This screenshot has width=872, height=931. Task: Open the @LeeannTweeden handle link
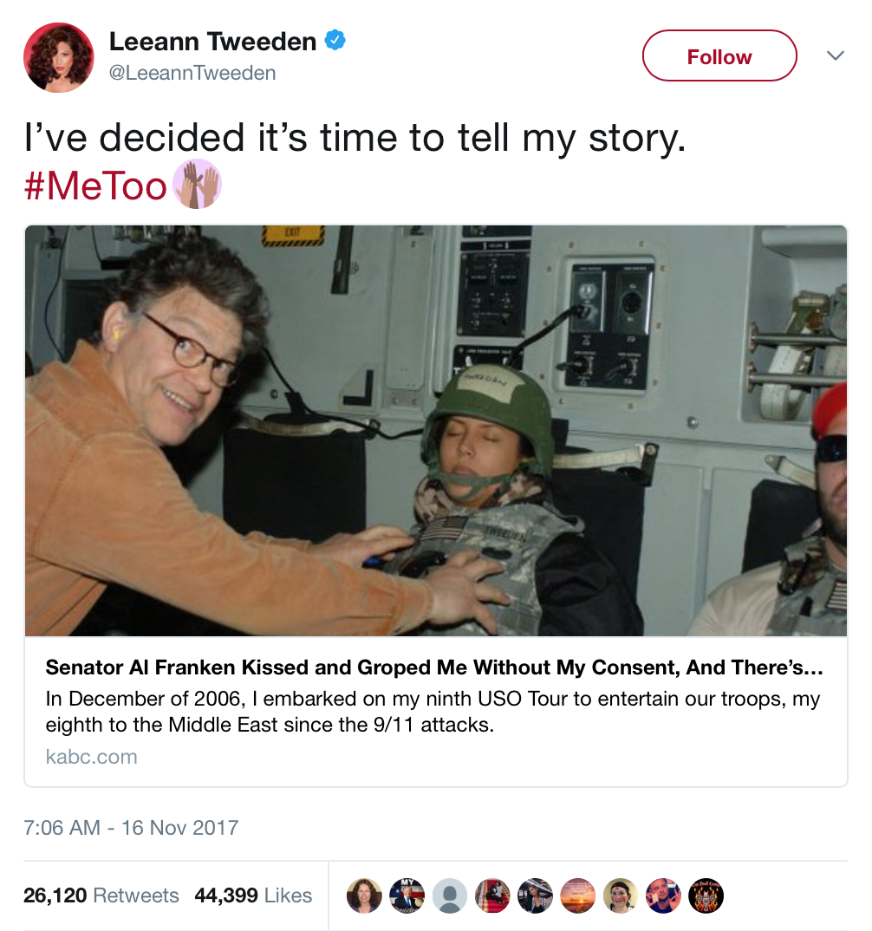192,73
